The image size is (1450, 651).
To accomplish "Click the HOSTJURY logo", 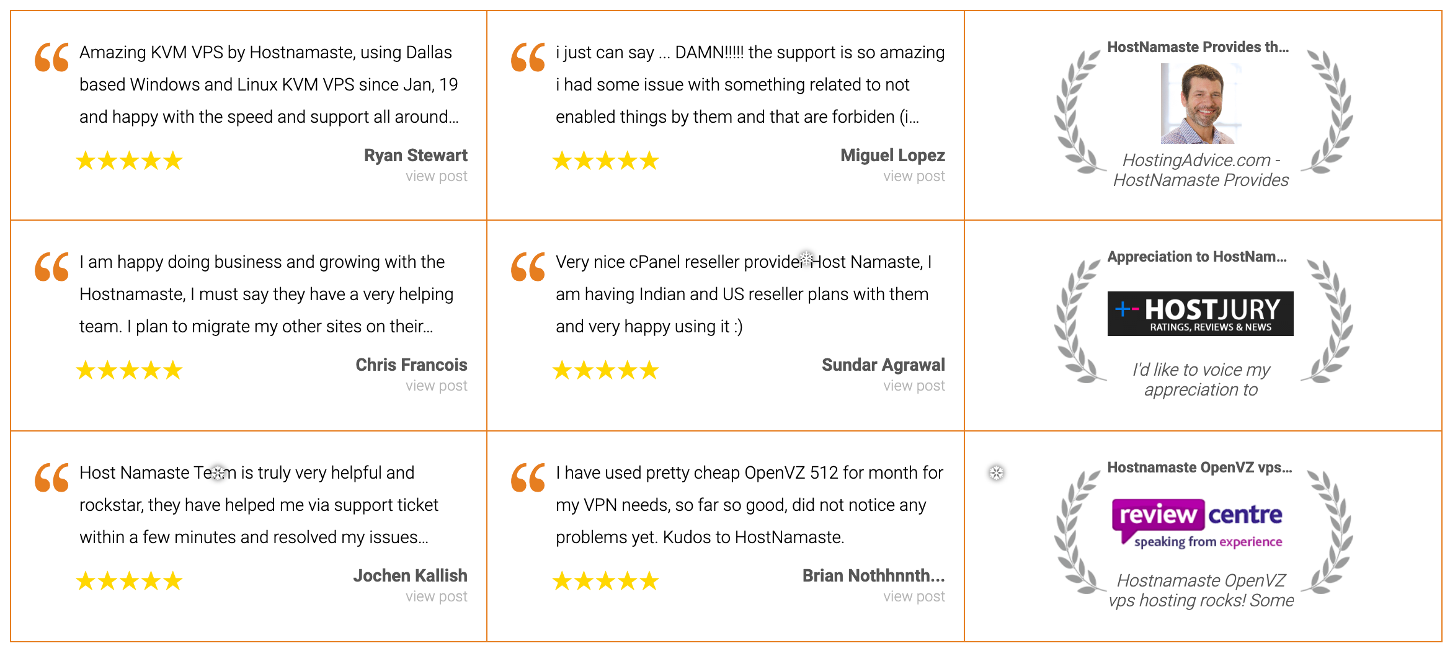I will 1199,312.
